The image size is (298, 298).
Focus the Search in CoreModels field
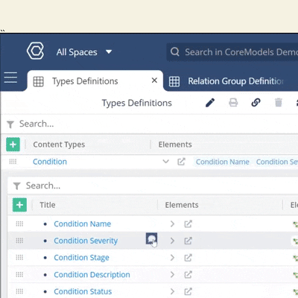click(x=232, y=52)
